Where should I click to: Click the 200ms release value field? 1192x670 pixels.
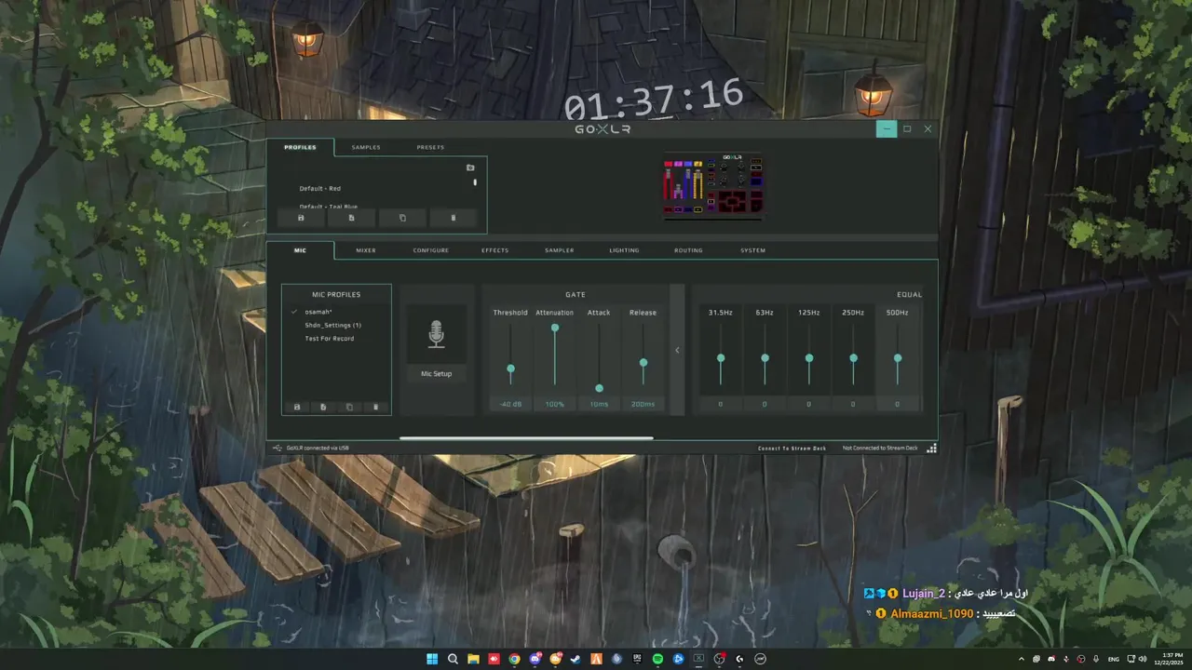point(643,404)
